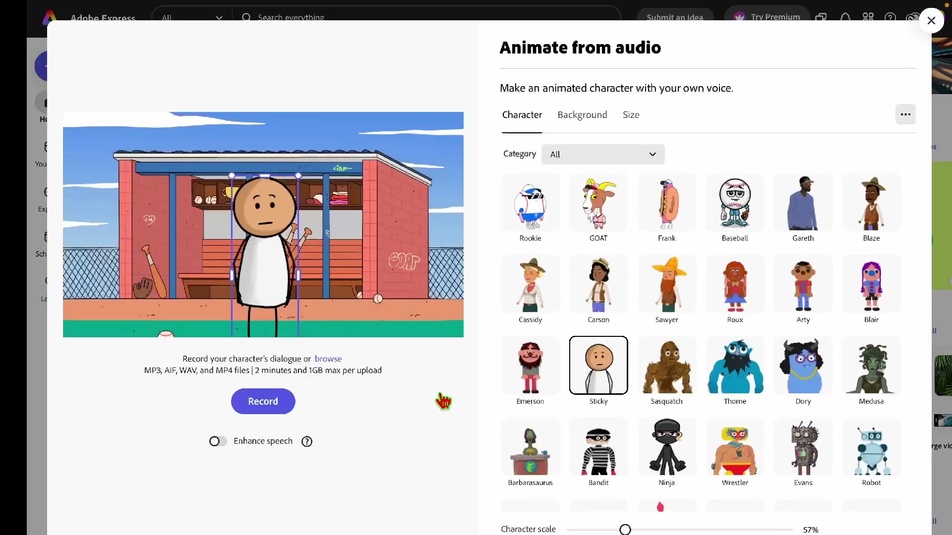This screenshot has height=535, width=952.
Task: Choose the GOAT character
Action: (x=598, y=203)
